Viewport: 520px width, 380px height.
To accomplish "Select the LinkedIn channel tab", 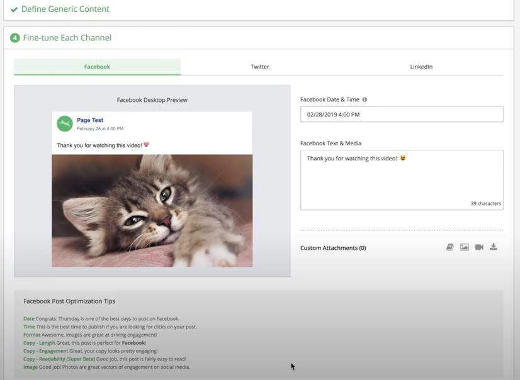I will click(x=421, y=67).
